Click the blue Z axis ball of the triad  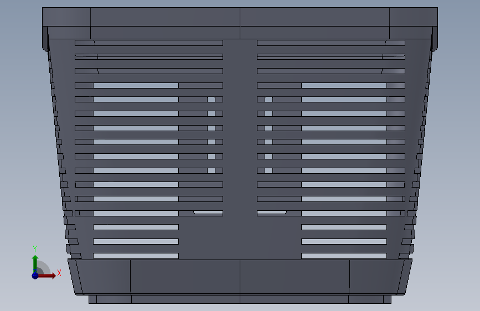(x=35, y=276)
